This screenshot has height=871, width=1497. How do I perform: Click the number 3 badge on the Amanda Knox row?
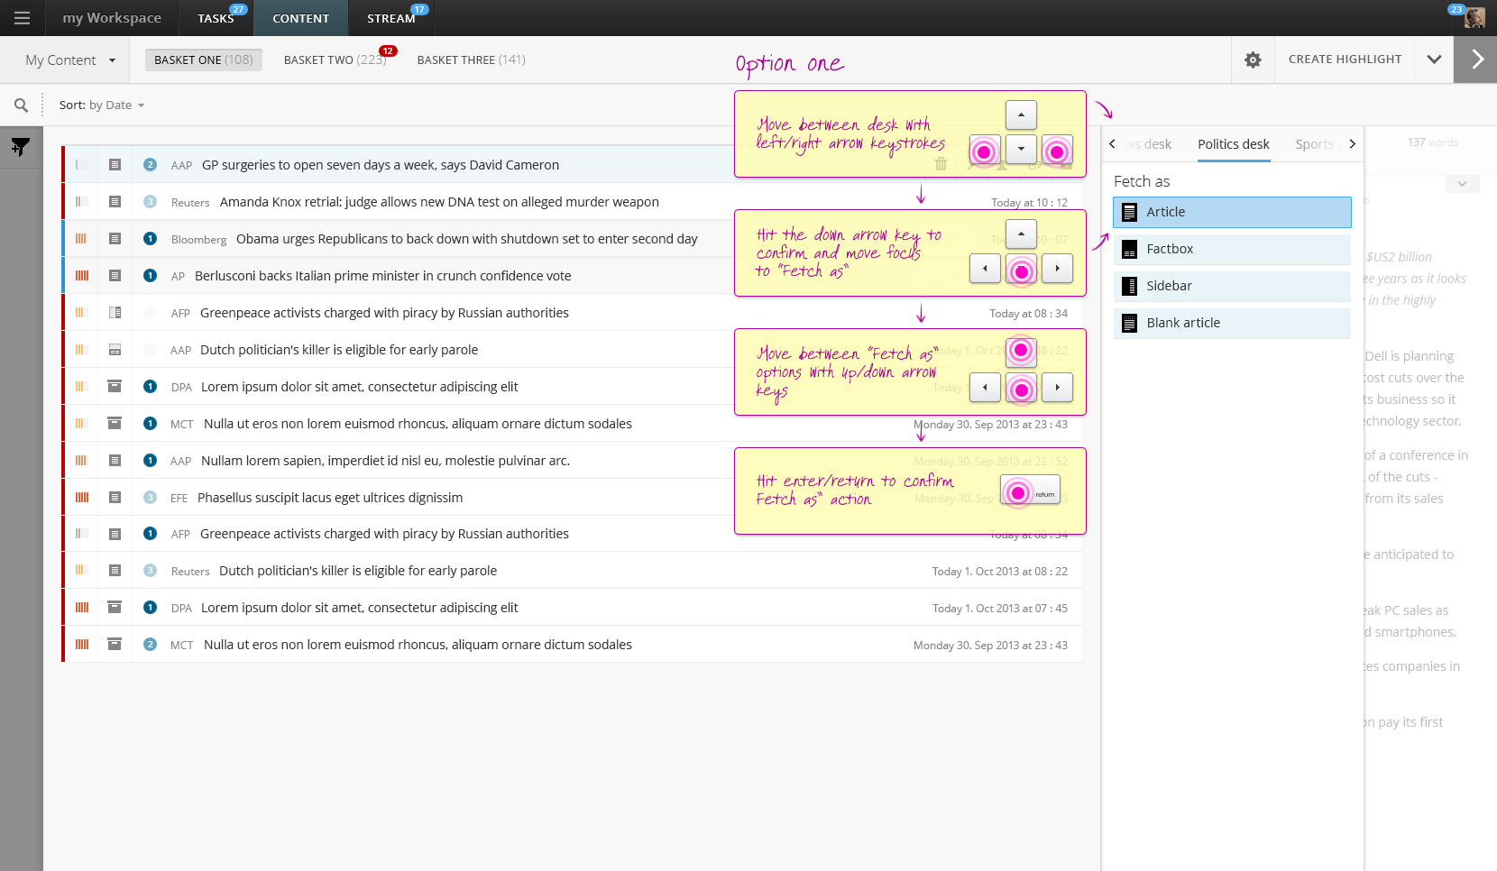pos(151,202)
